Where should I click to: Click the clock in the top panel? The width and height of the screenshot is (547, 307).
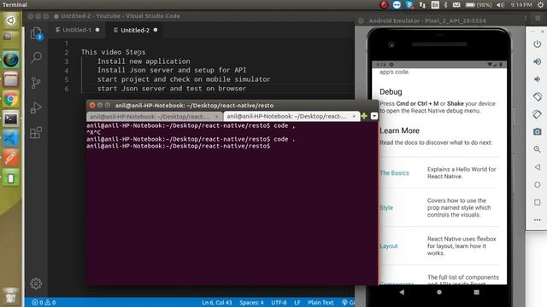click(x=521, y=5)
